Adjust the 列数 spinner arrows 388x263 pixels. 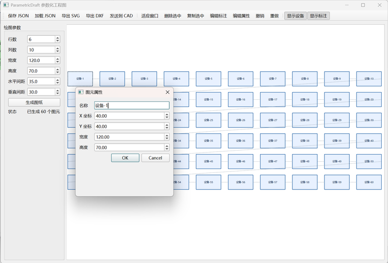point(58,50)
